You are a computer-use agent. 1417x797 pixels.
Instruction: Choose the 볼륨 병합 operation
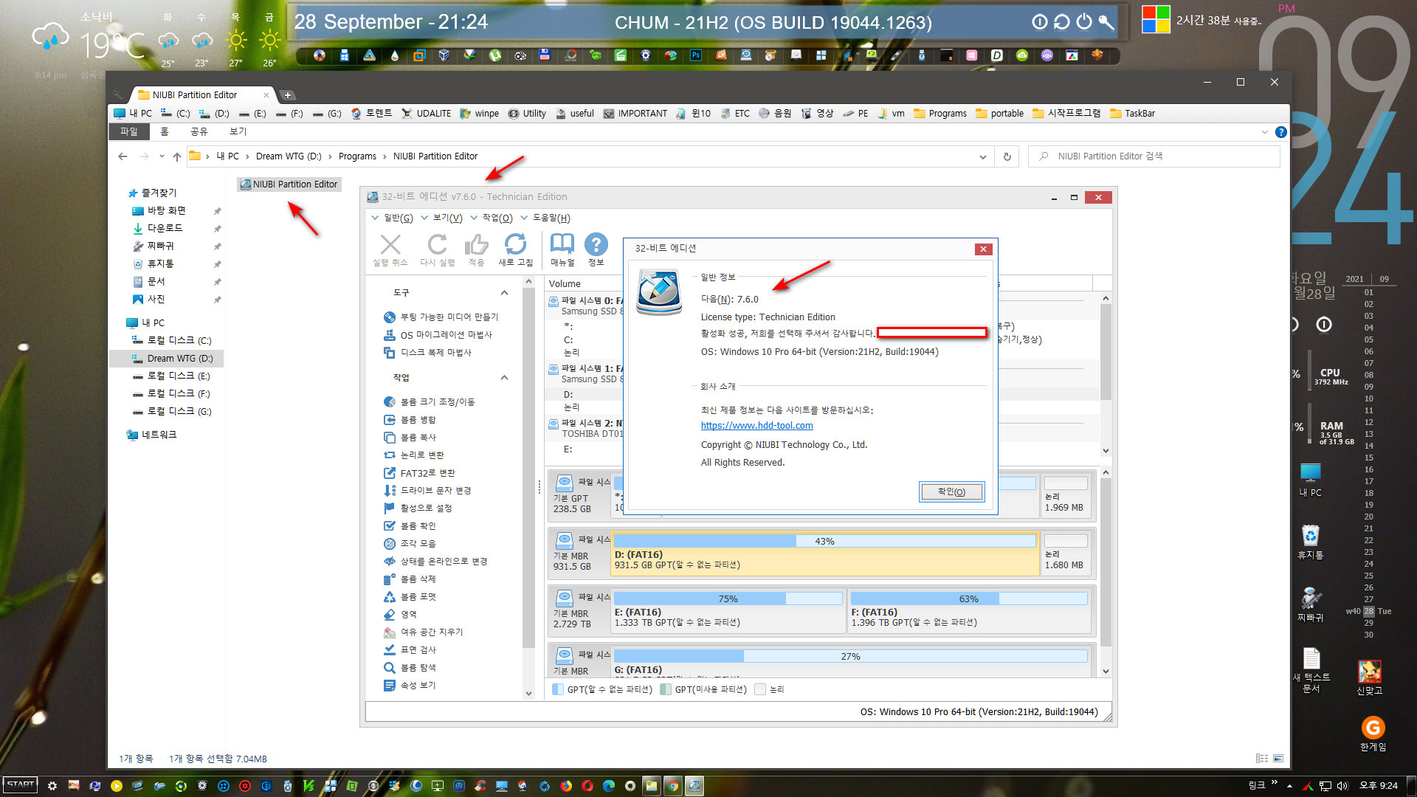pos(410,420)
